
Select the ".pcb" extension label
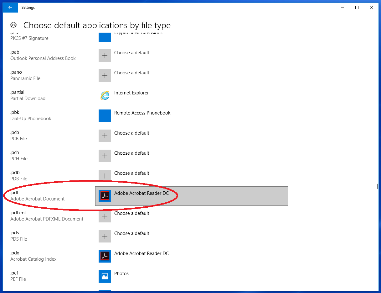click(15, 132)
